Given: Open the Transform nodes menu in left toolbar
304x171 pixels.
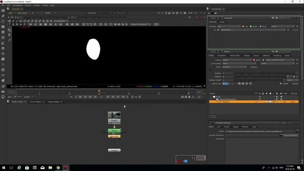Looking at the screenshot, I should click(x=3, y=54).
